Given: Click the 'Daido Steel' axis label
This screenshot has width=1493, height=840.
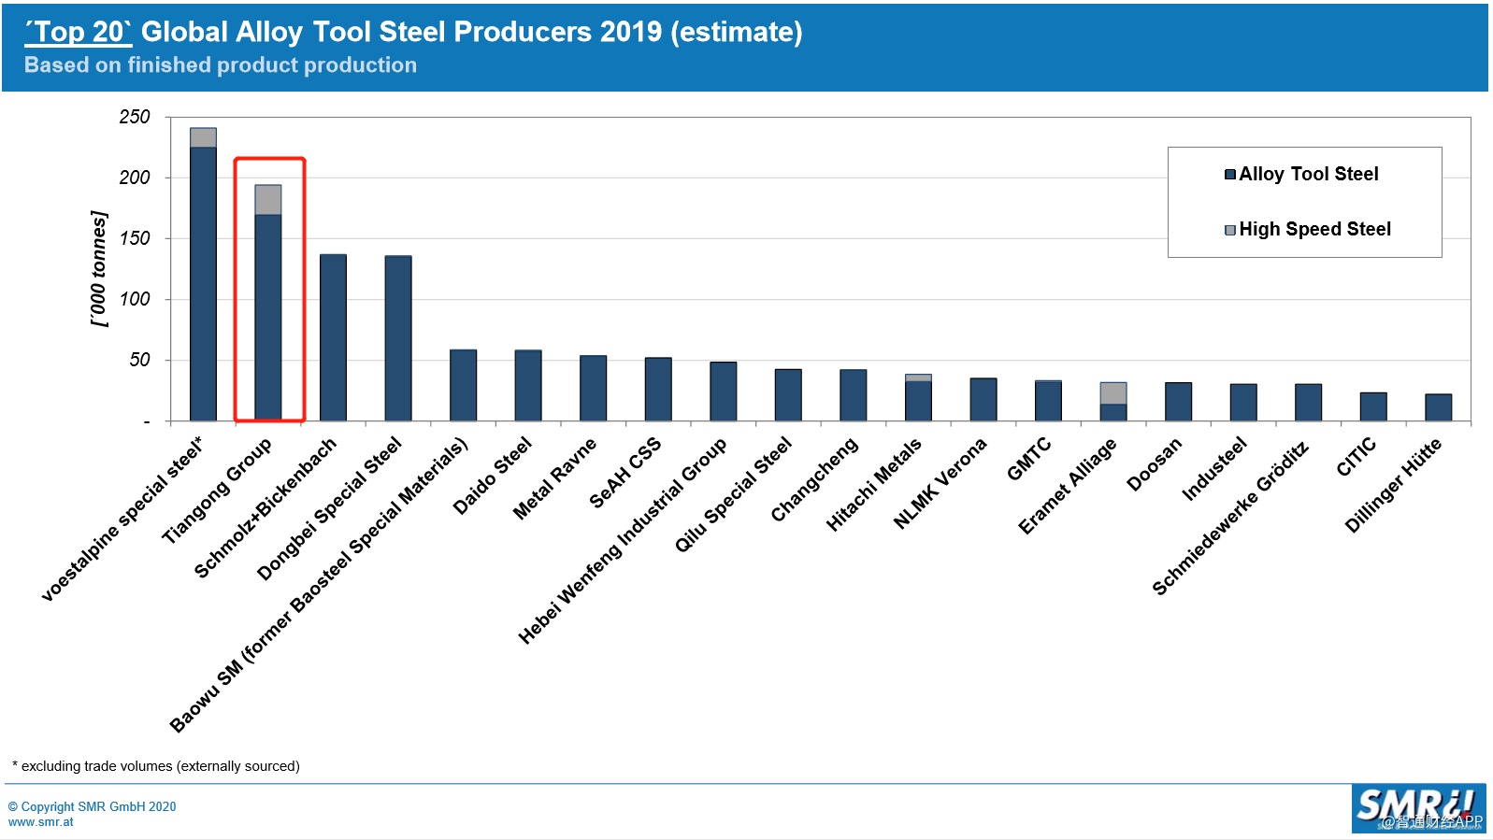Looking at the screenshot, I should [x=492, y=476].
